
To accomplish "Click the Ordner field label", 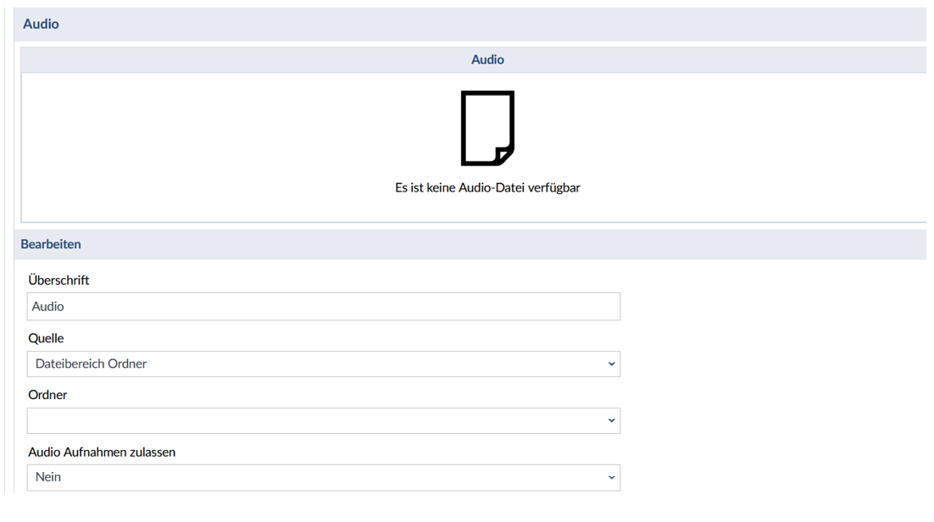I will point(47,395).
